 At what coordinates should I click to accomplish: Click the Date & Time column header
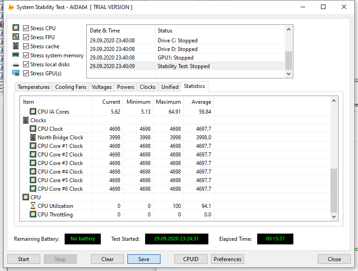pyautogui.click(x=121, y=31)
